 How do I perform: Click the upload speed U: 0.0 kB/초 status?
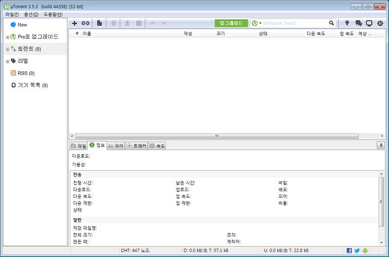point(286,251)
